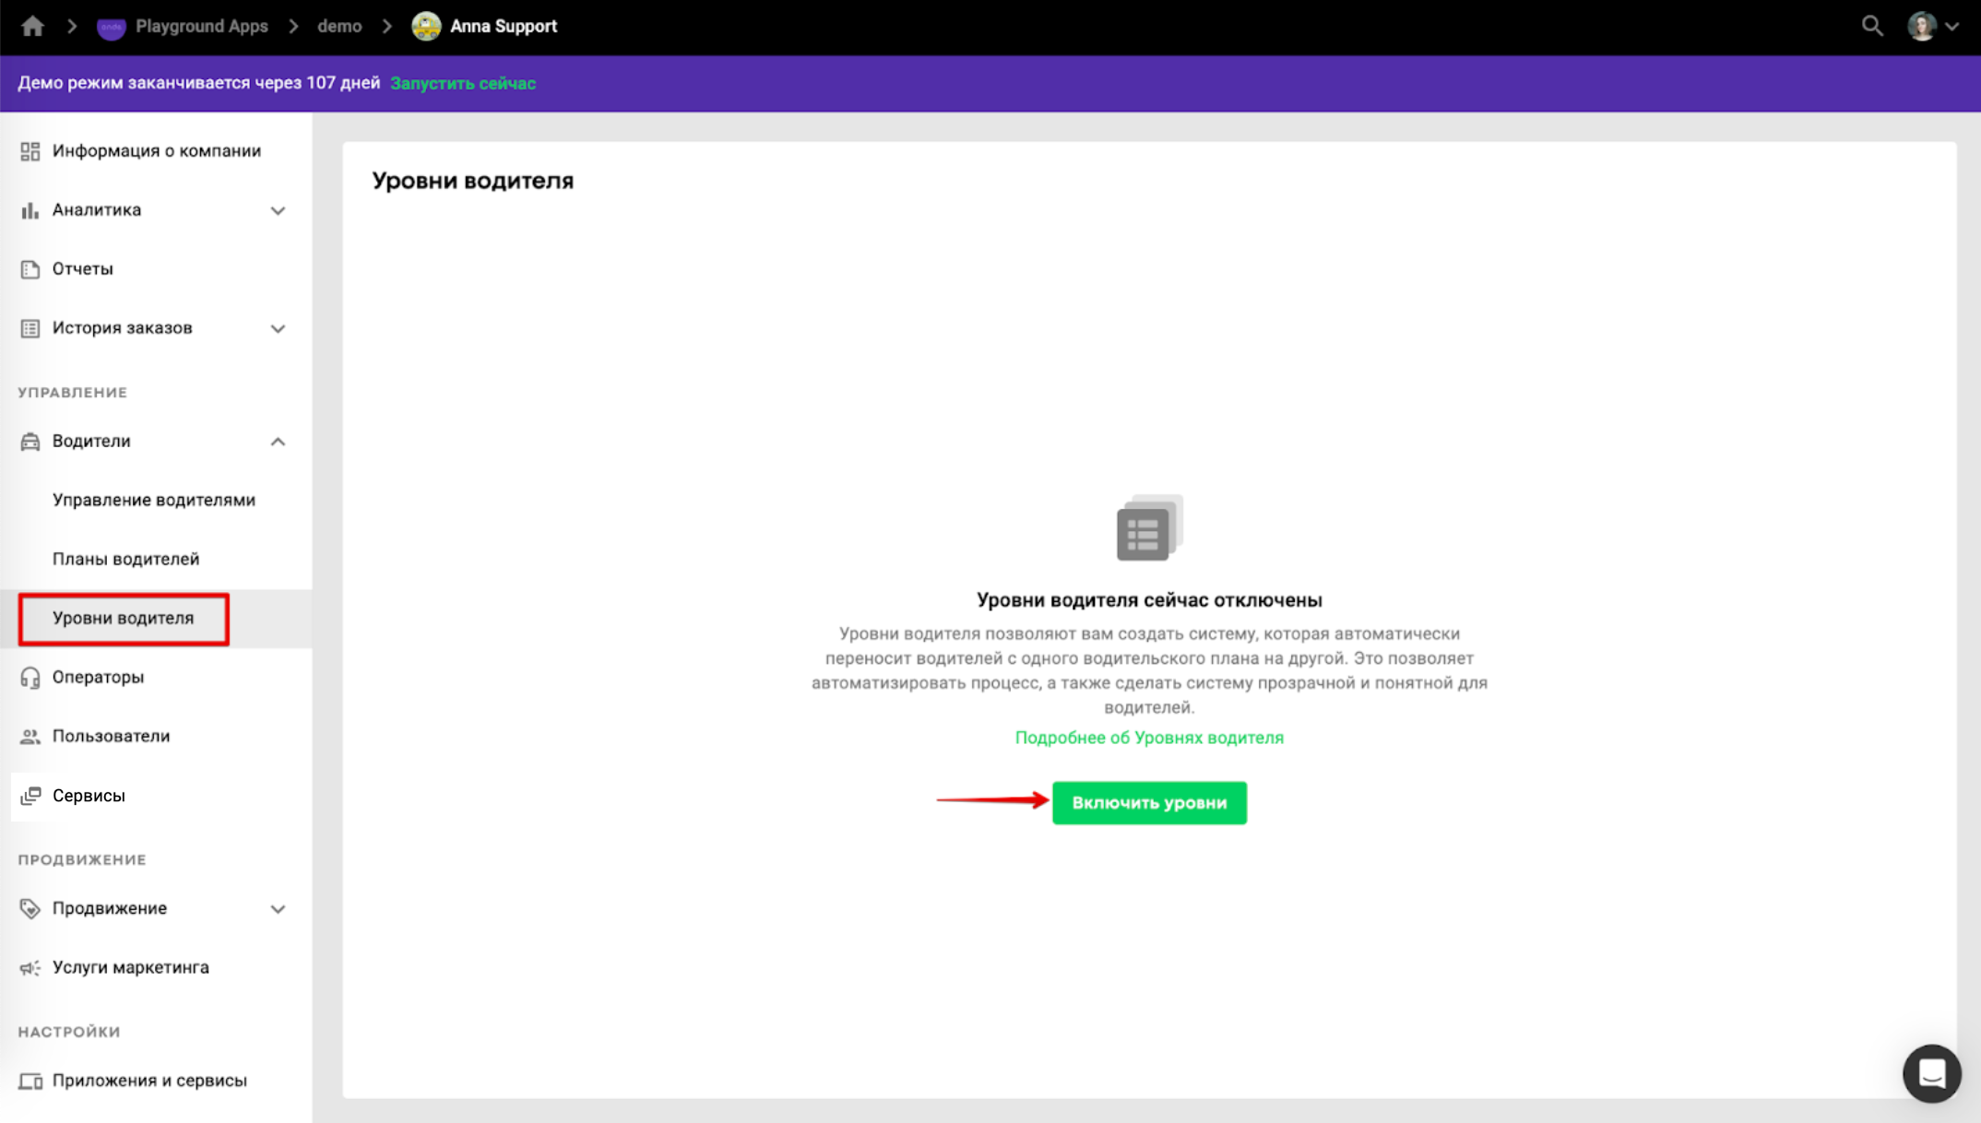The image size is (1981, 1123).
Task: Go to Сервисы menu item
Action: (x=89, y=796)
